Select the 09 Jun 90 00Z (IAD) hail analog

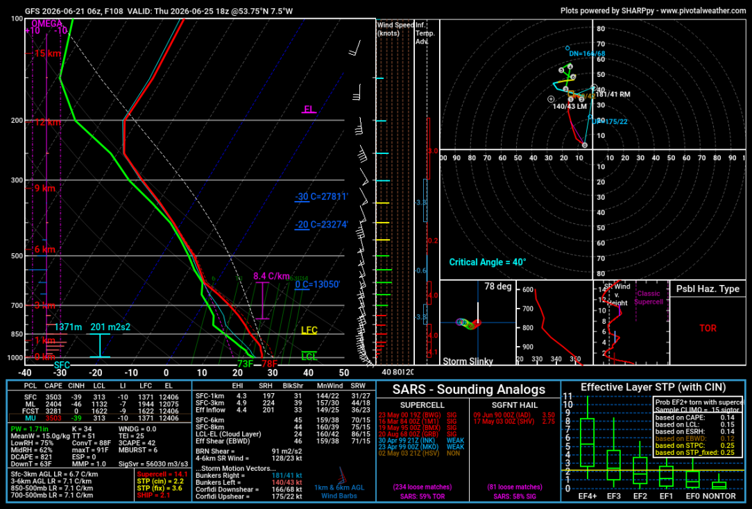point(502,415)
